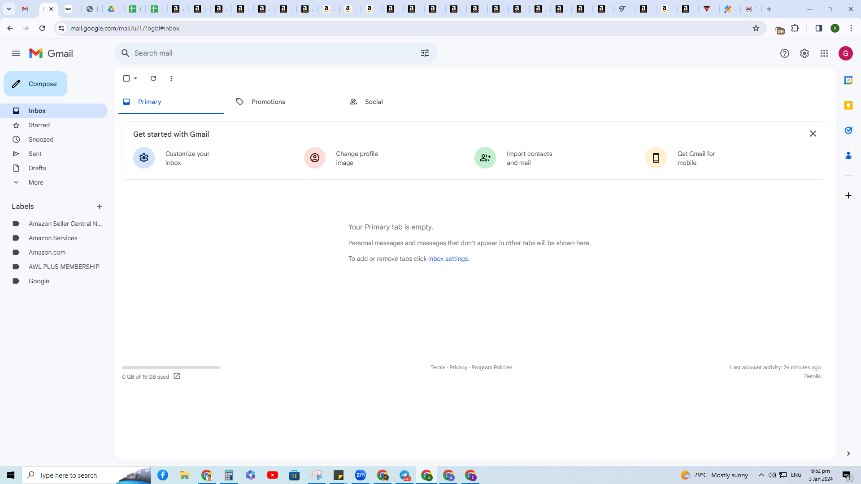
Task: Open YouTube from the taskbar
Action: 273,475
